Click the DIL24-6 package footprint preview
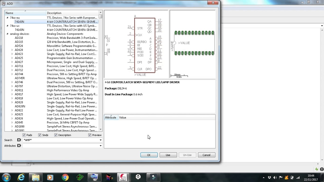The image size is (324, 182). click(x=193, y=44)
